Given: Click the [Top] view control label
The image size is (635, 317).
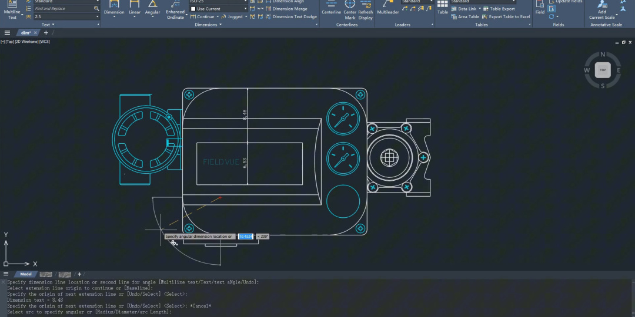Looking at the screenshot, I should coord(10,42).
